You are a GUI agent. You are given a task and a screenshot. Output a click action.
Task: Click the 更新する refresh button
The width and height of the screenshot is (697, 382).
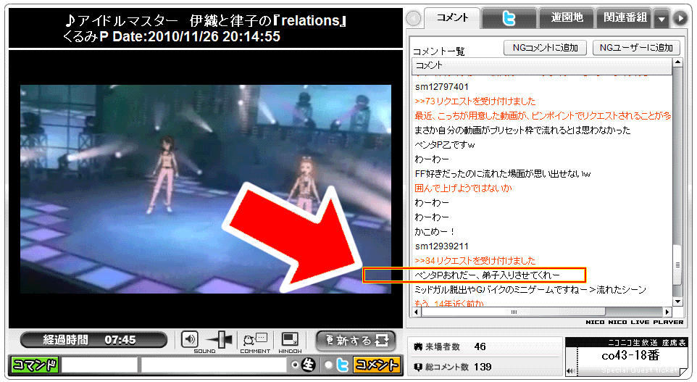point(356,341)
